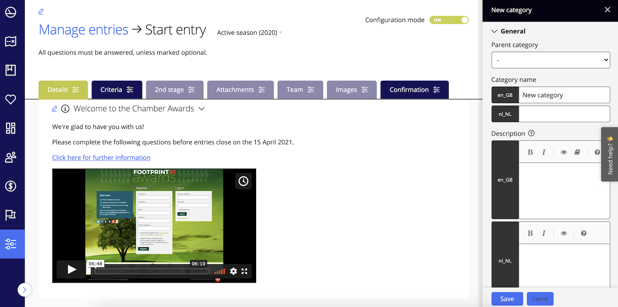Save the new category

(x=507, y=299)
